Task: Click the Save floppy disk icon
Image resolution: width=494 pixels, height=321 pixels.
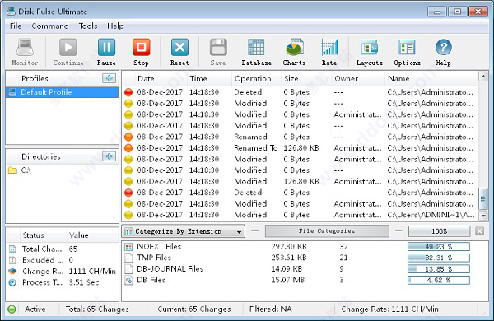Action: tap(218, 48)
